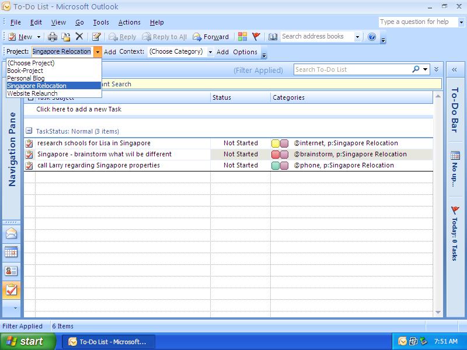Click Outlook icon in system tray

click(x=403, y=341)
